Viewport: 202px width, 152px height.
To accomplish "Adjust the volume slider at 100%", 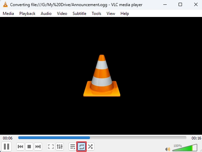I will (x=185, y=148).
